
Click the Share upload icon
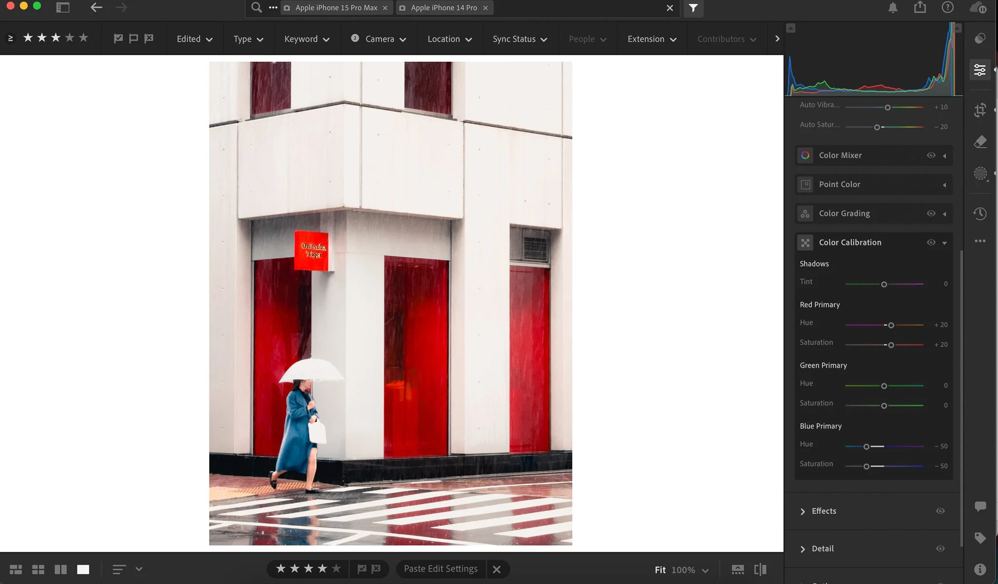[x=920, y=7]
